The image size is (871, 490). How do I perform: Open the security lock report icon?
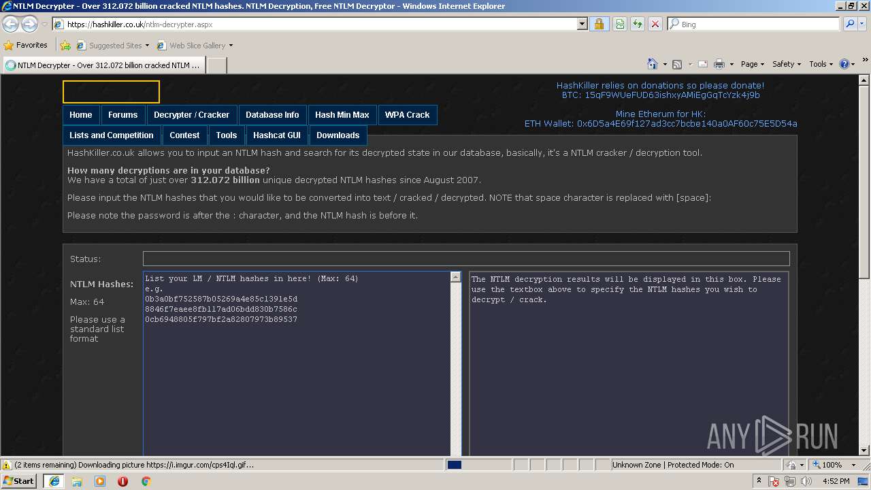point(599,24)
